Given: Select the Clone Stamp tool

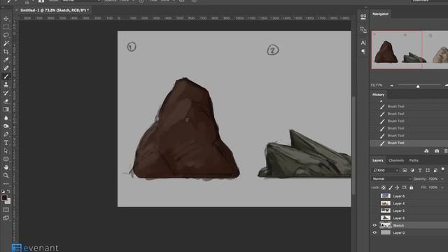Looking at the screenshot, I should 6,85.
